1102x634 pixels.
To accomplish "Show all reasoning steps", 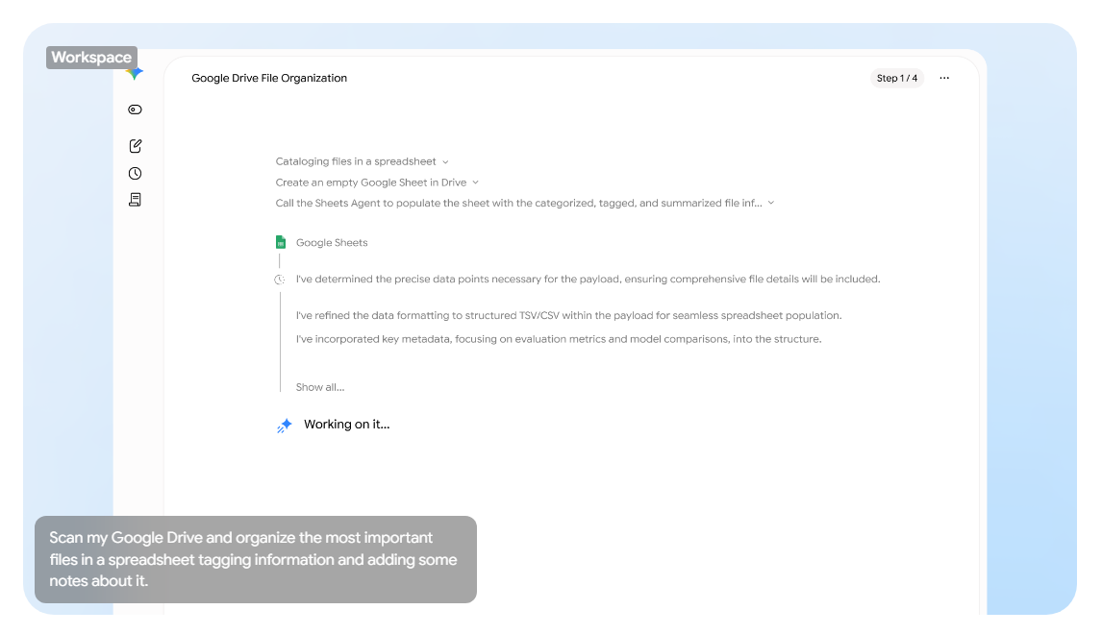I will [320, 387].
